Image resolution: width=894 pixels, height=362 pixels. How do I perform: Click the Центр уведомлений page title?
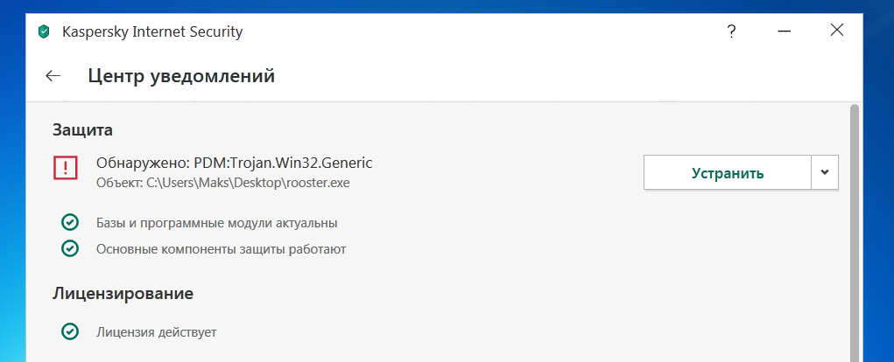click(x=181, y=76)
